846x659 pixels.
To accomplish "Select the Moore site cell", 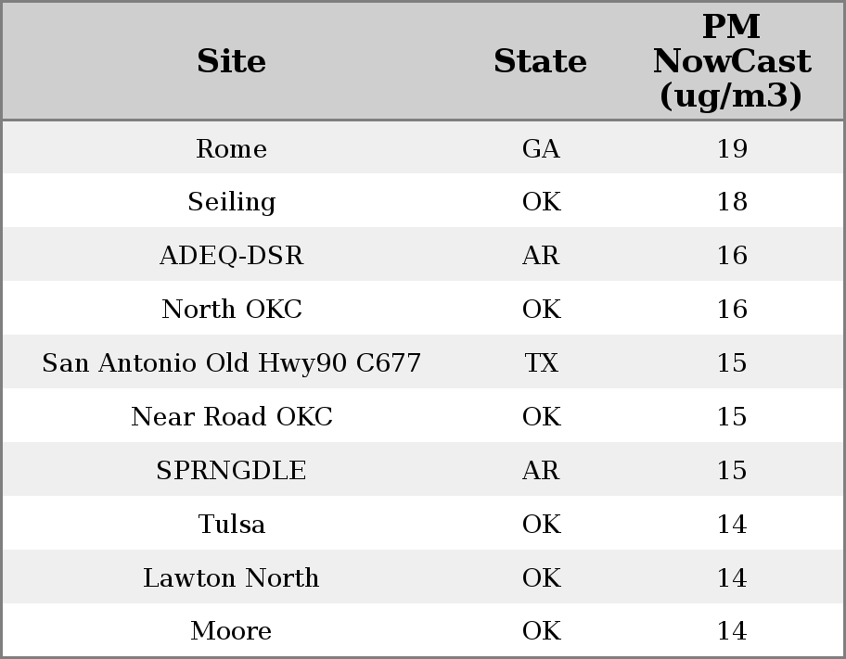I will tap(231, 630).
